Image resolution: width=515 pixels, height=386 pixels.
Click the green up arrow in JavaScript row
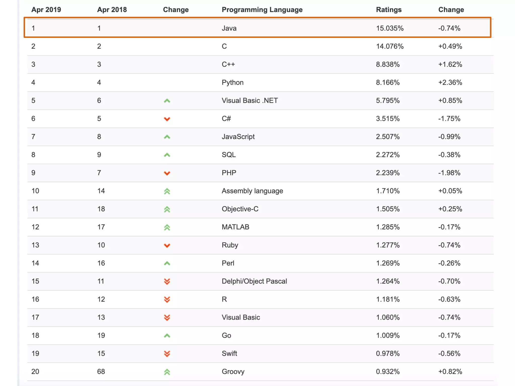click(167, 137)
